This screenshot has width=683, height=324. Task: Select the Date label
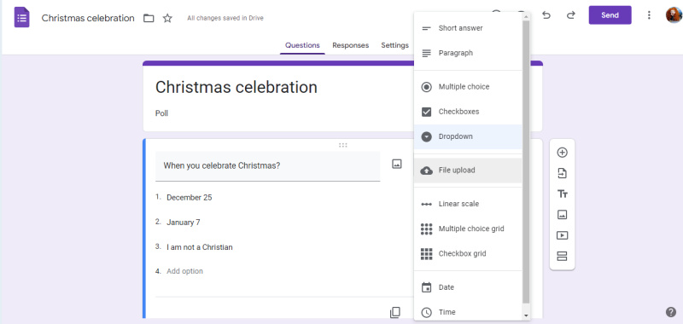click(x=446, y=287)
